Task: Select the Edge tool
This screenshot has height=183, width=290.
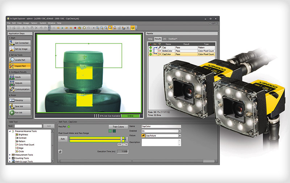Action: [x=20, y=148]
